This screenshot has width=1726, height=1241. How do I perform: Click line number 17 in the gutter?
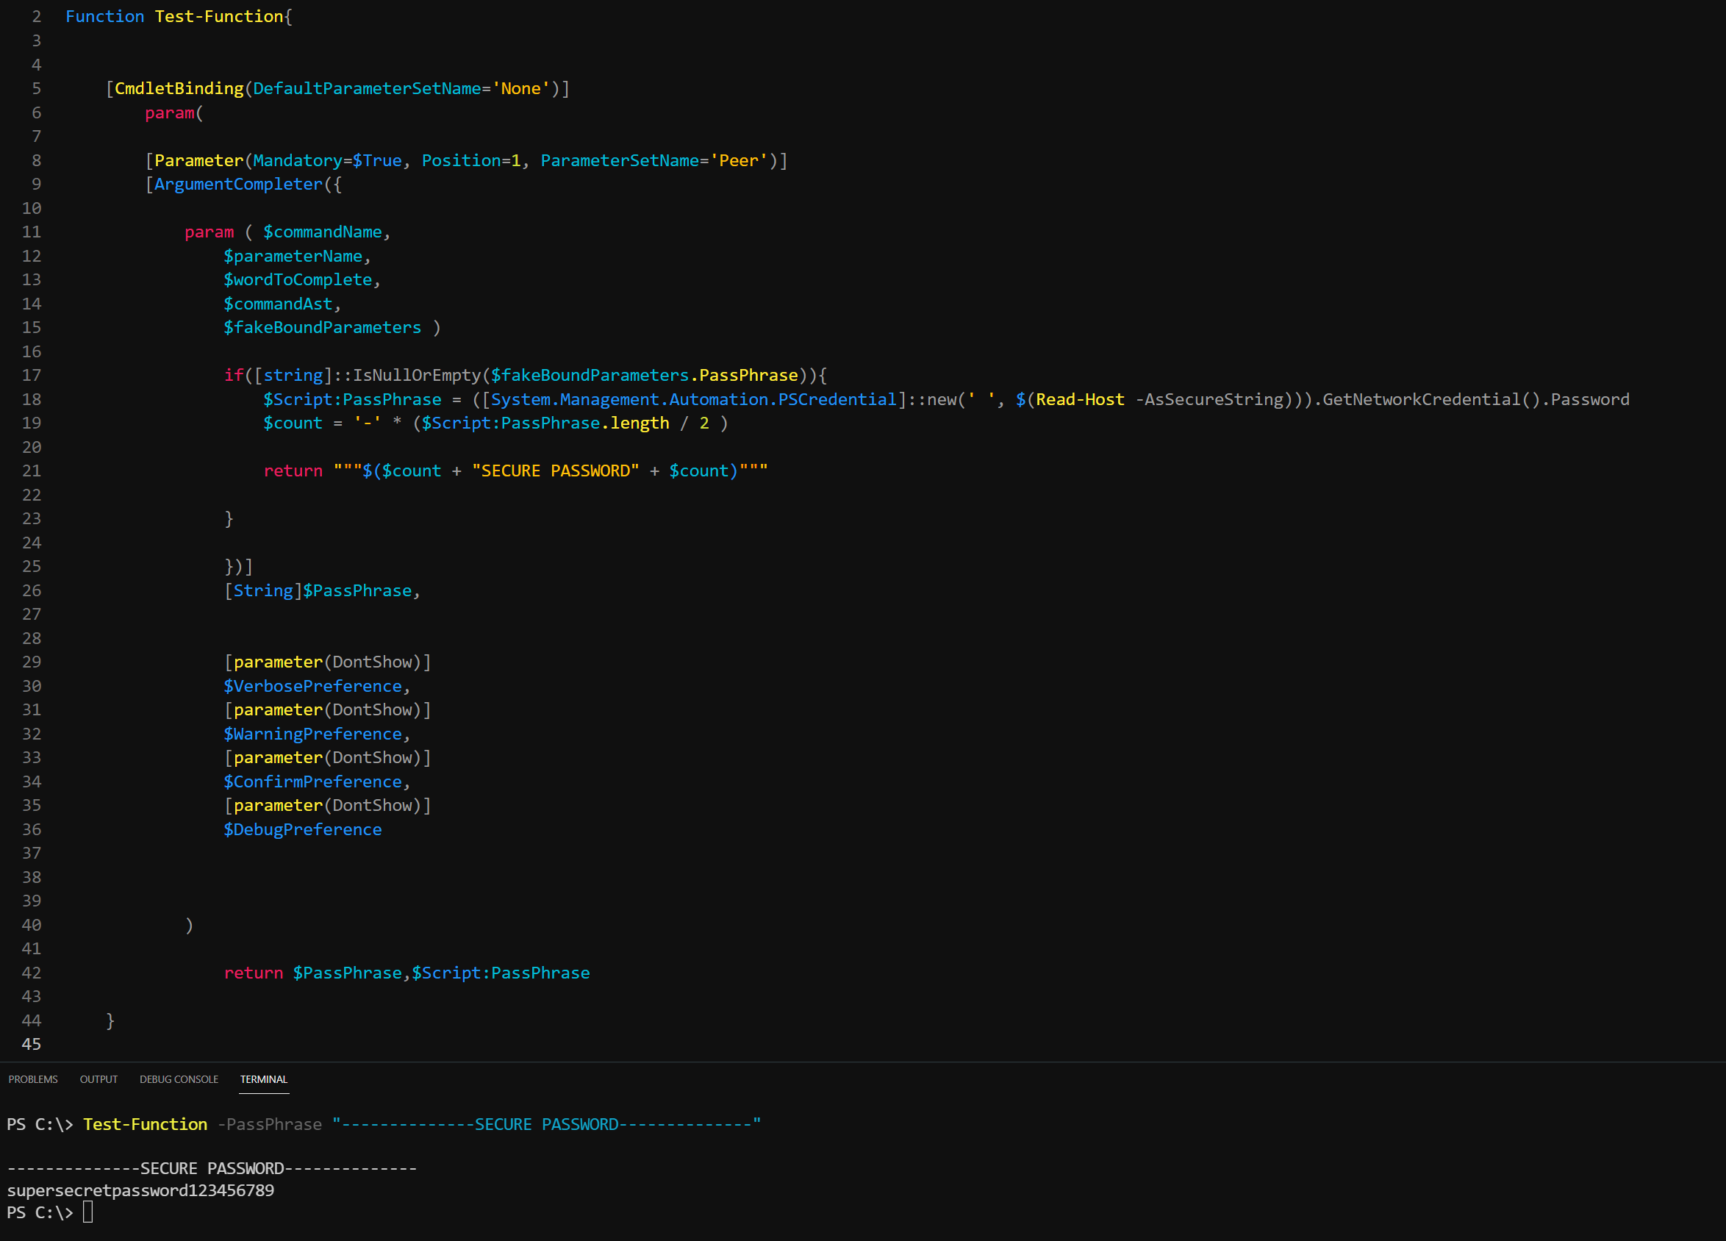[x=31, y=375]
